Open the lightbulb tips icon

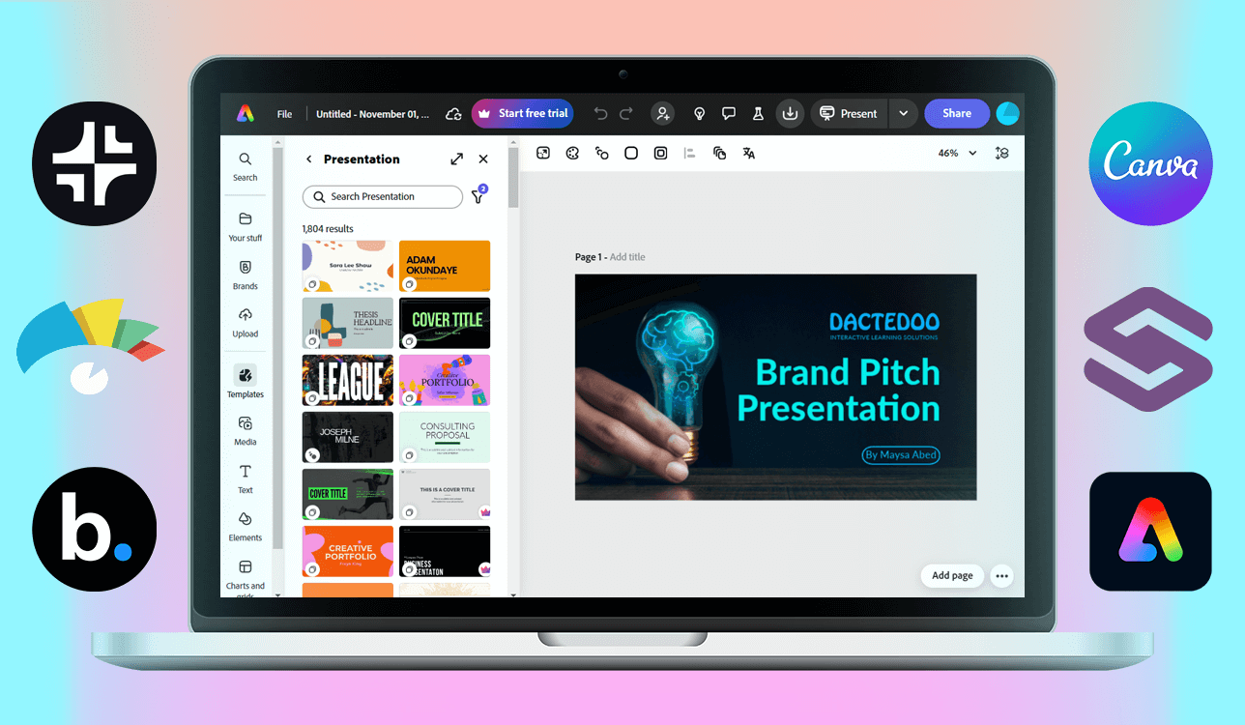(x=700, y=114)
